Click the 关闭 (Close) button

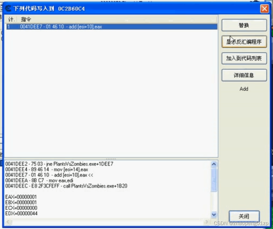244,216
